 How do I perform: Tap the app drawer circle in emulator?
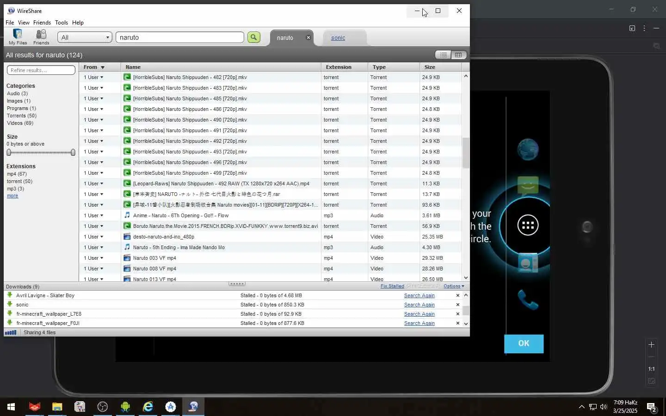click(x=528, y=225)
